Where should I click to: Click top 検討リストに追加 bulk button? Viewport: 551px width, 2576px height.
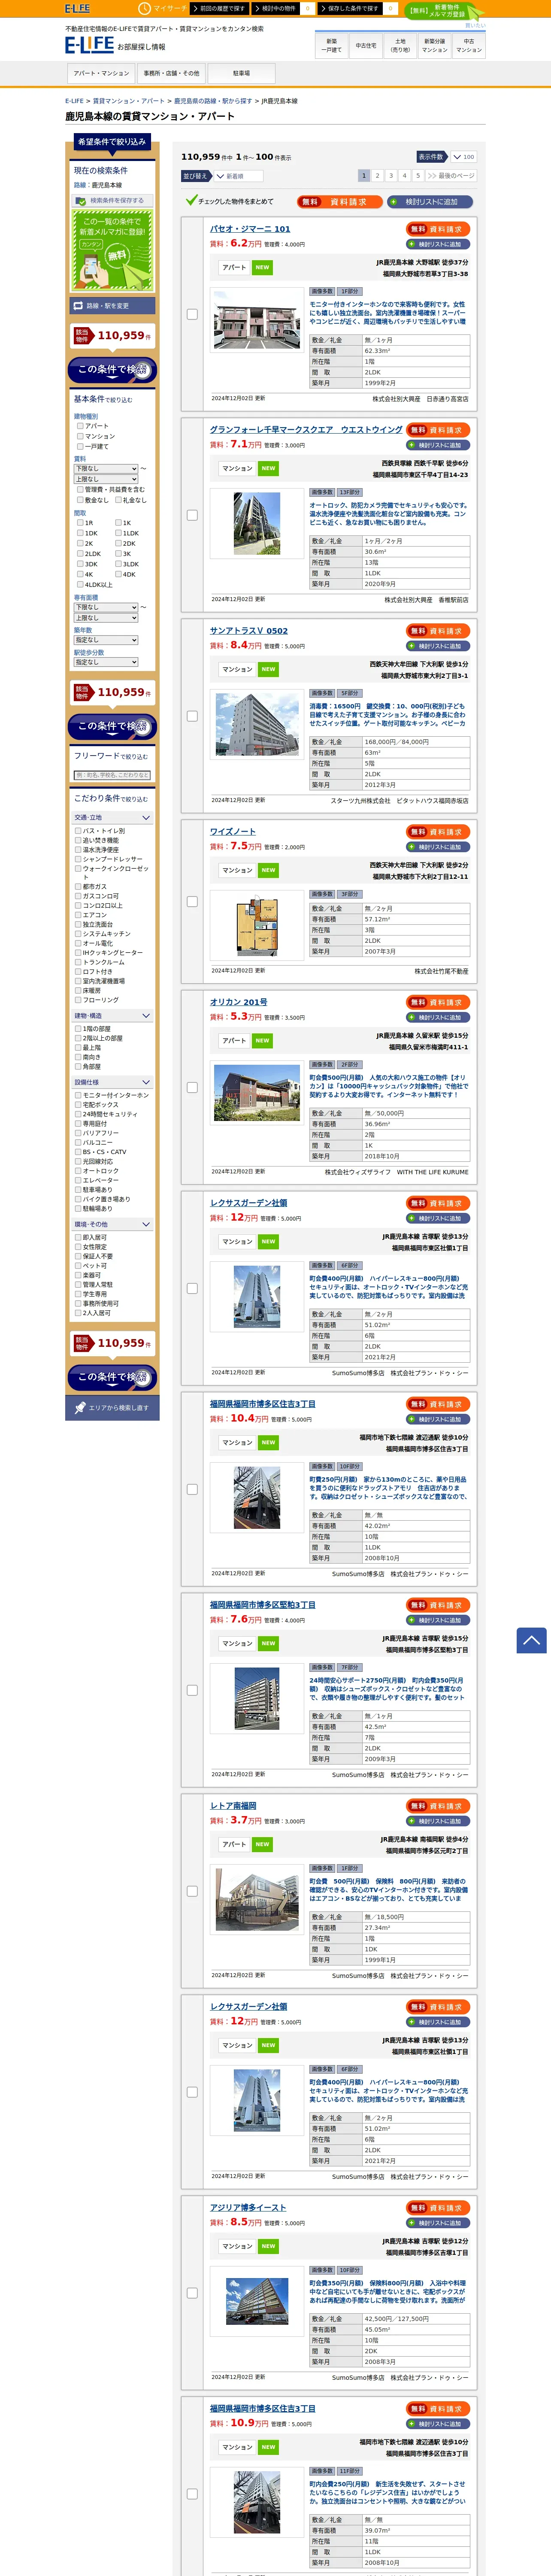[x=430, y=202]
